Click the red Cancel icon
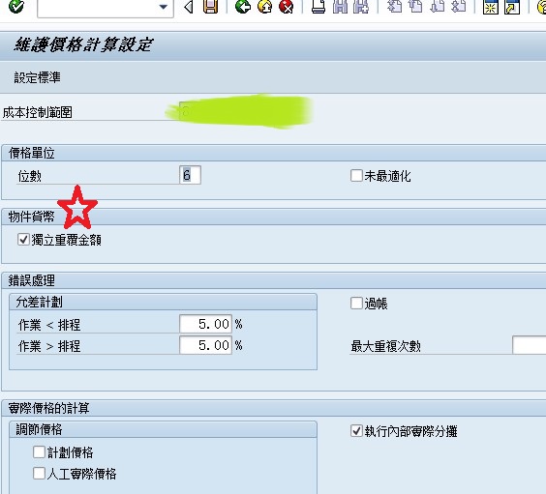The width and height of the screenshot is (546, 494). (x=287, y=6)
